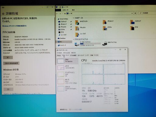Viewport: 156px width, 117px height.
Task: Select the memory graph in Task Manager
Action: [61, 68]
